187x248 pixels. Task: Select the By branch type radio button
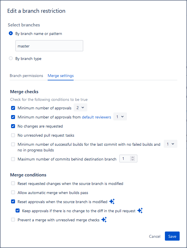[x=10, y=58]
